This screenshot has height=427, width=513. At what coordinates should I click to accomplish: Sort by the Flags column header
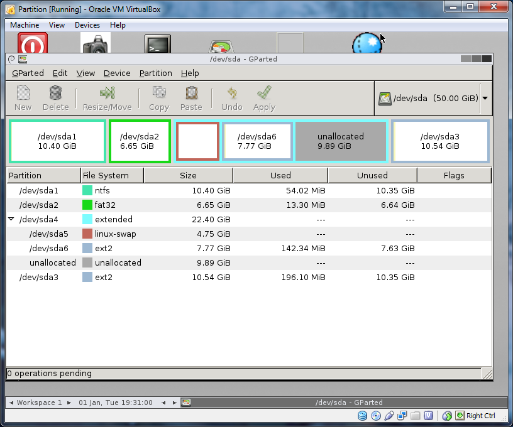(x=454, y=175)
